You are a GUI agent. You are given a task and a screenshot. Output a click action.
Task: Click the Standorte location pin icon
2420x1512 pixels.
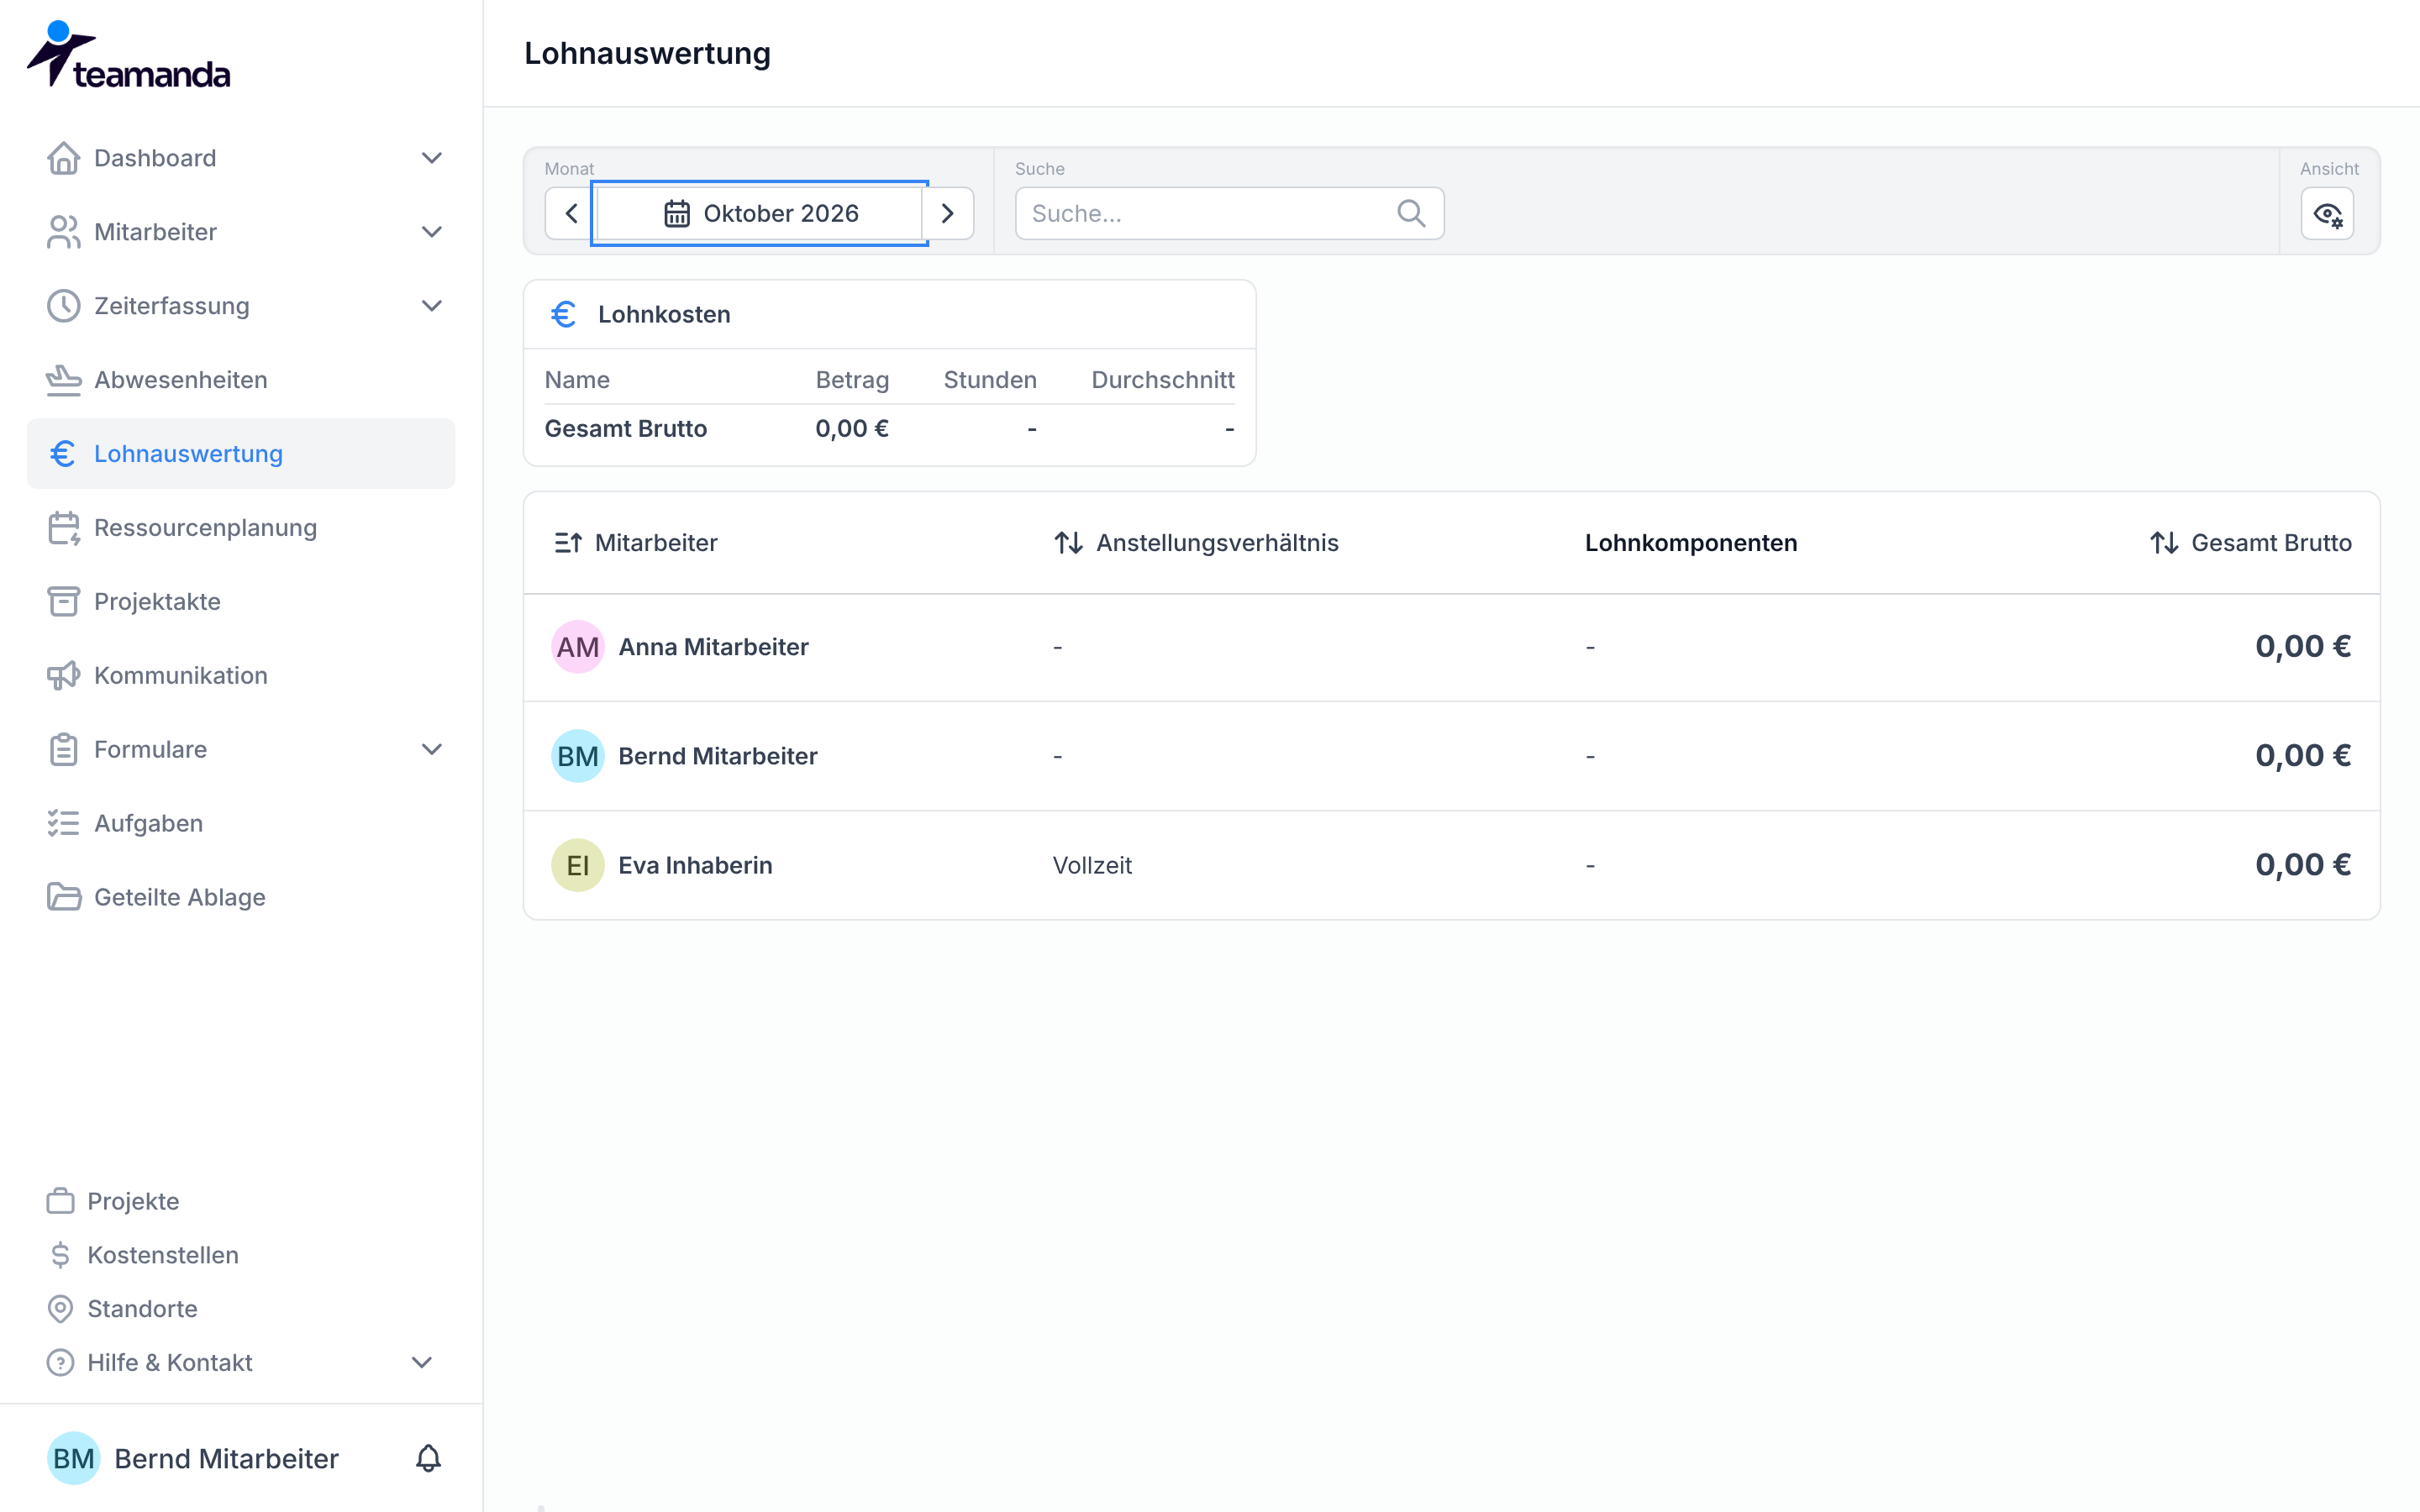point(60,1309)
